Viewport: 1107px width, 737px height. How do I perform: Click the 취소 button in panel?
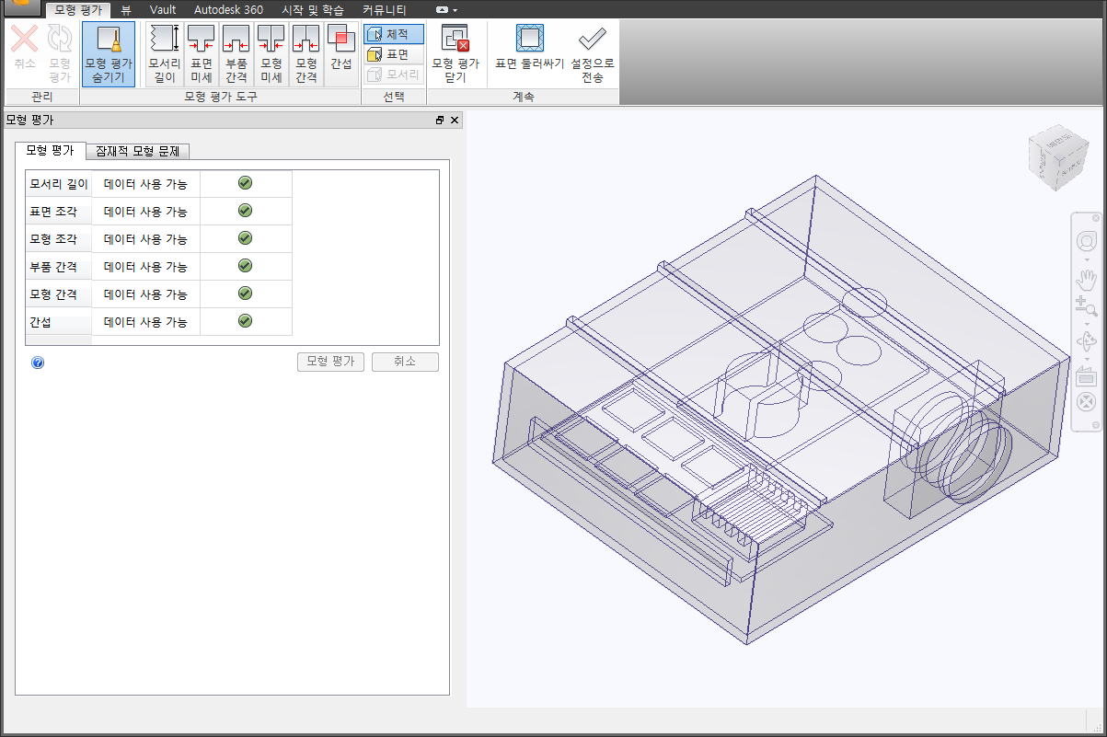[405, 362]
